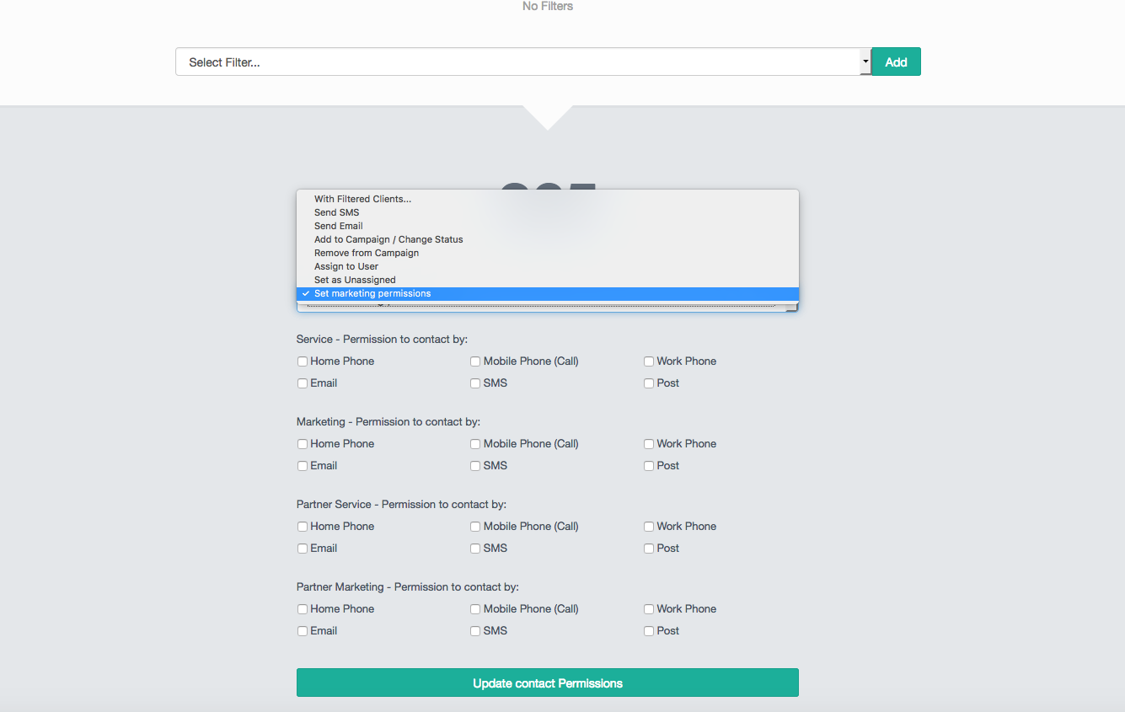The width and height of the screenshot is (1125, 712).
Task: Enable Mobile Phone (Call) under Partner Service
Action: pos(475,526)
